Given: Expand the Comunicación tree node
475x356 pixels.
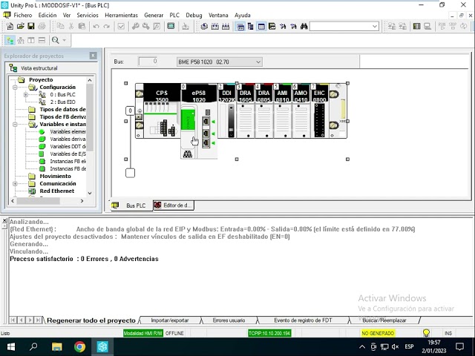Looking at the screenshot, I should point(15,184).
